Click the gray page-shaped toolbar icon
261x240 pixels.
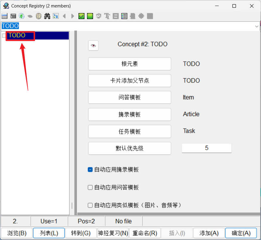pyautogui.click(x=133, y=16)
